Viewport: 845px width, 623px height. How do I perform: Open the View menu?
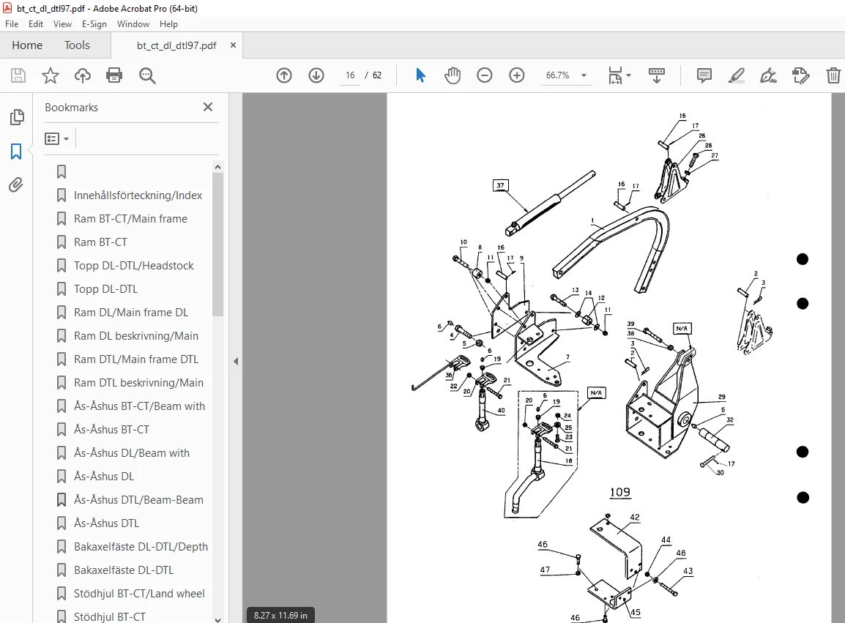pos(62,23)
